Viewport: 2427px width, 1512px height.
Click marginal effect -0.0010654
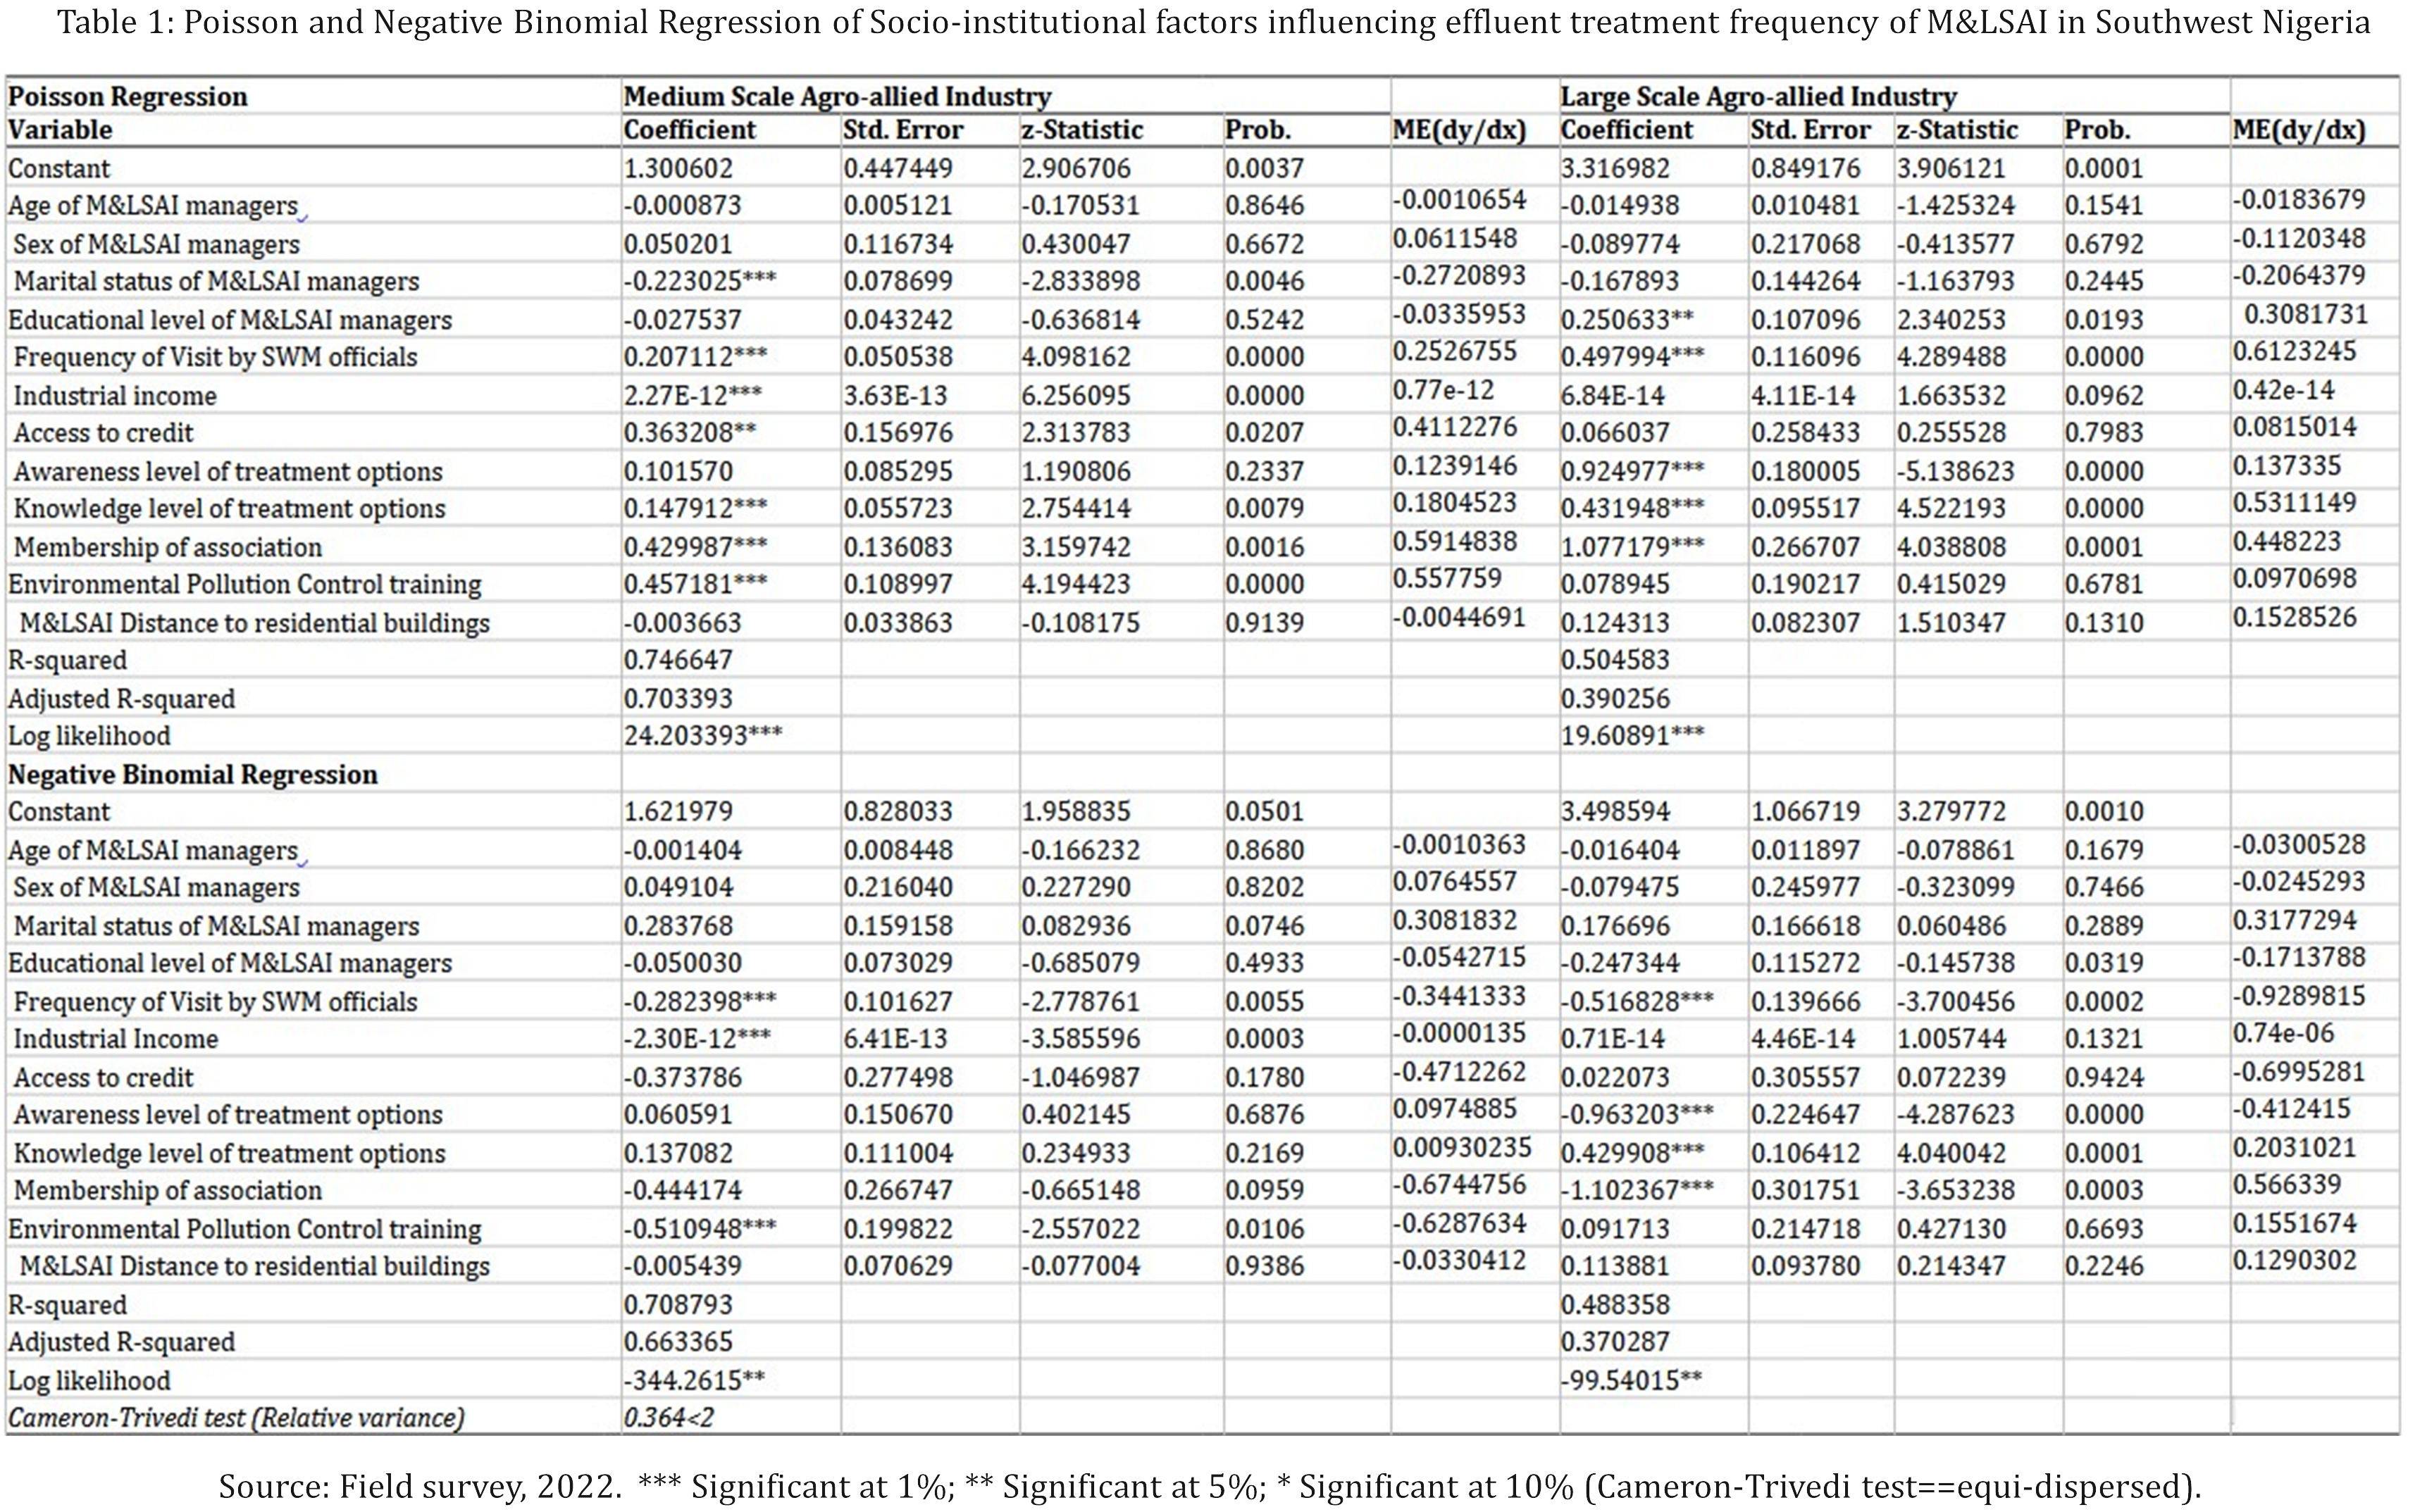click(x=1458, y=200)
